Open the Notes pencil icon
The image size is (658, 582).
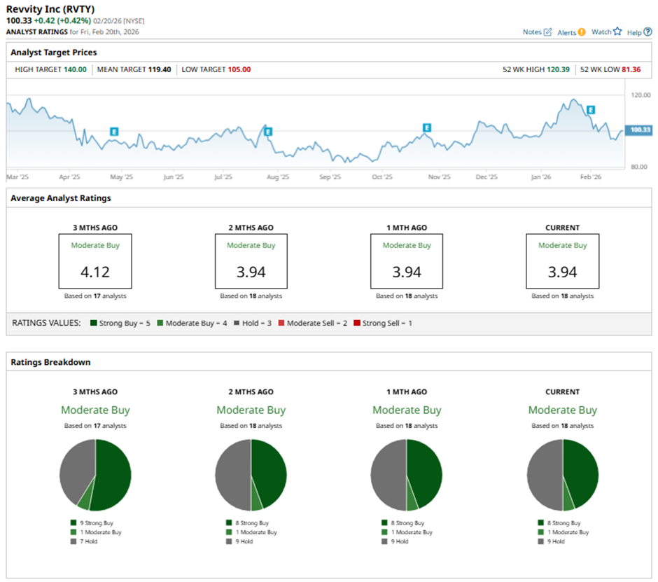tap(547, 32)
